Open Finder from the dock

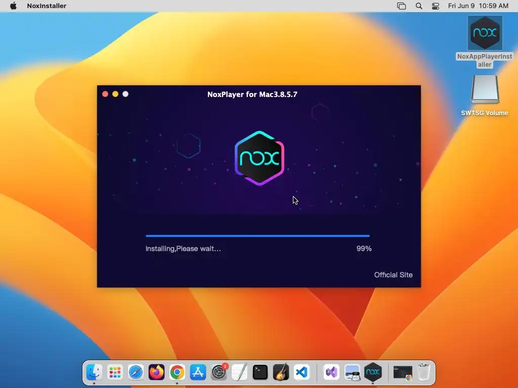94,372
